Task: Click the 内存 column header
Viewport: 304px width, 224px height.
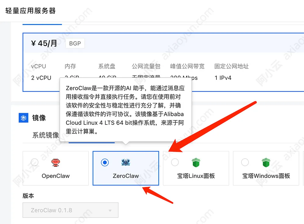Action: coord(71,66)
